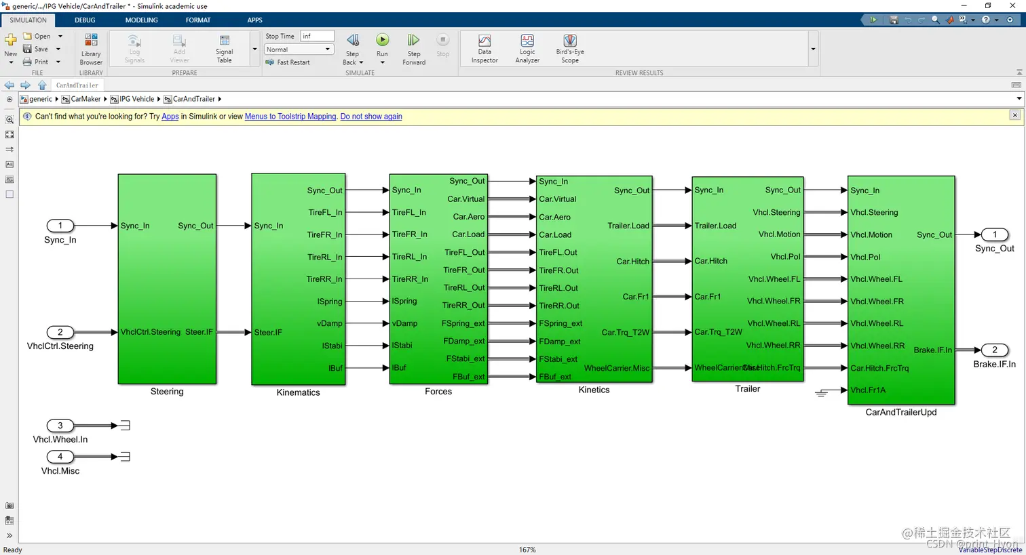Go up to parent with up arrow
1026x555 pixels.
(42, 85)
